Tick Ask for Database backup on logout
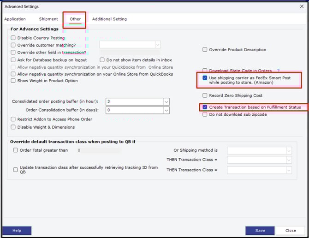This screenshot has width=309, height=238. click(13, 60)
